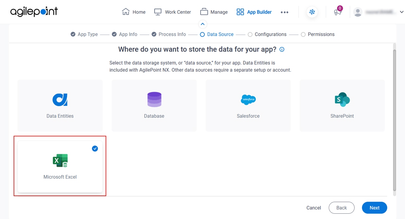Click Cancel to exit the wizard
The height and width of the screenshot is (219, 405).
314,208
